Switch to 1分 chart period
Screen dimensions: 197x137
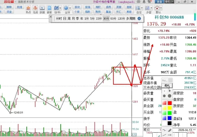point(87,19)
